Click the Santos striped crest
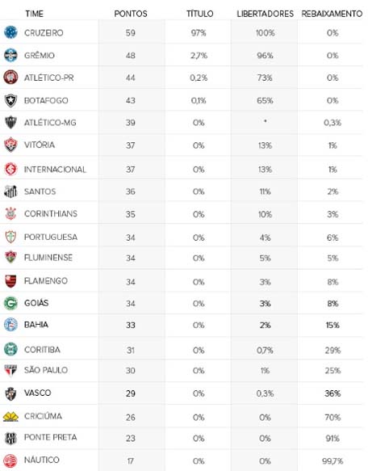This screenshot has width=368, height=471. click(x=10, y=191)
